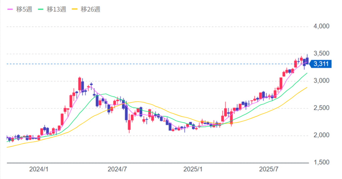This screenshot has height=179, width=342.
Task: Click the 3,500 price axis label
Action: (321, 54)
